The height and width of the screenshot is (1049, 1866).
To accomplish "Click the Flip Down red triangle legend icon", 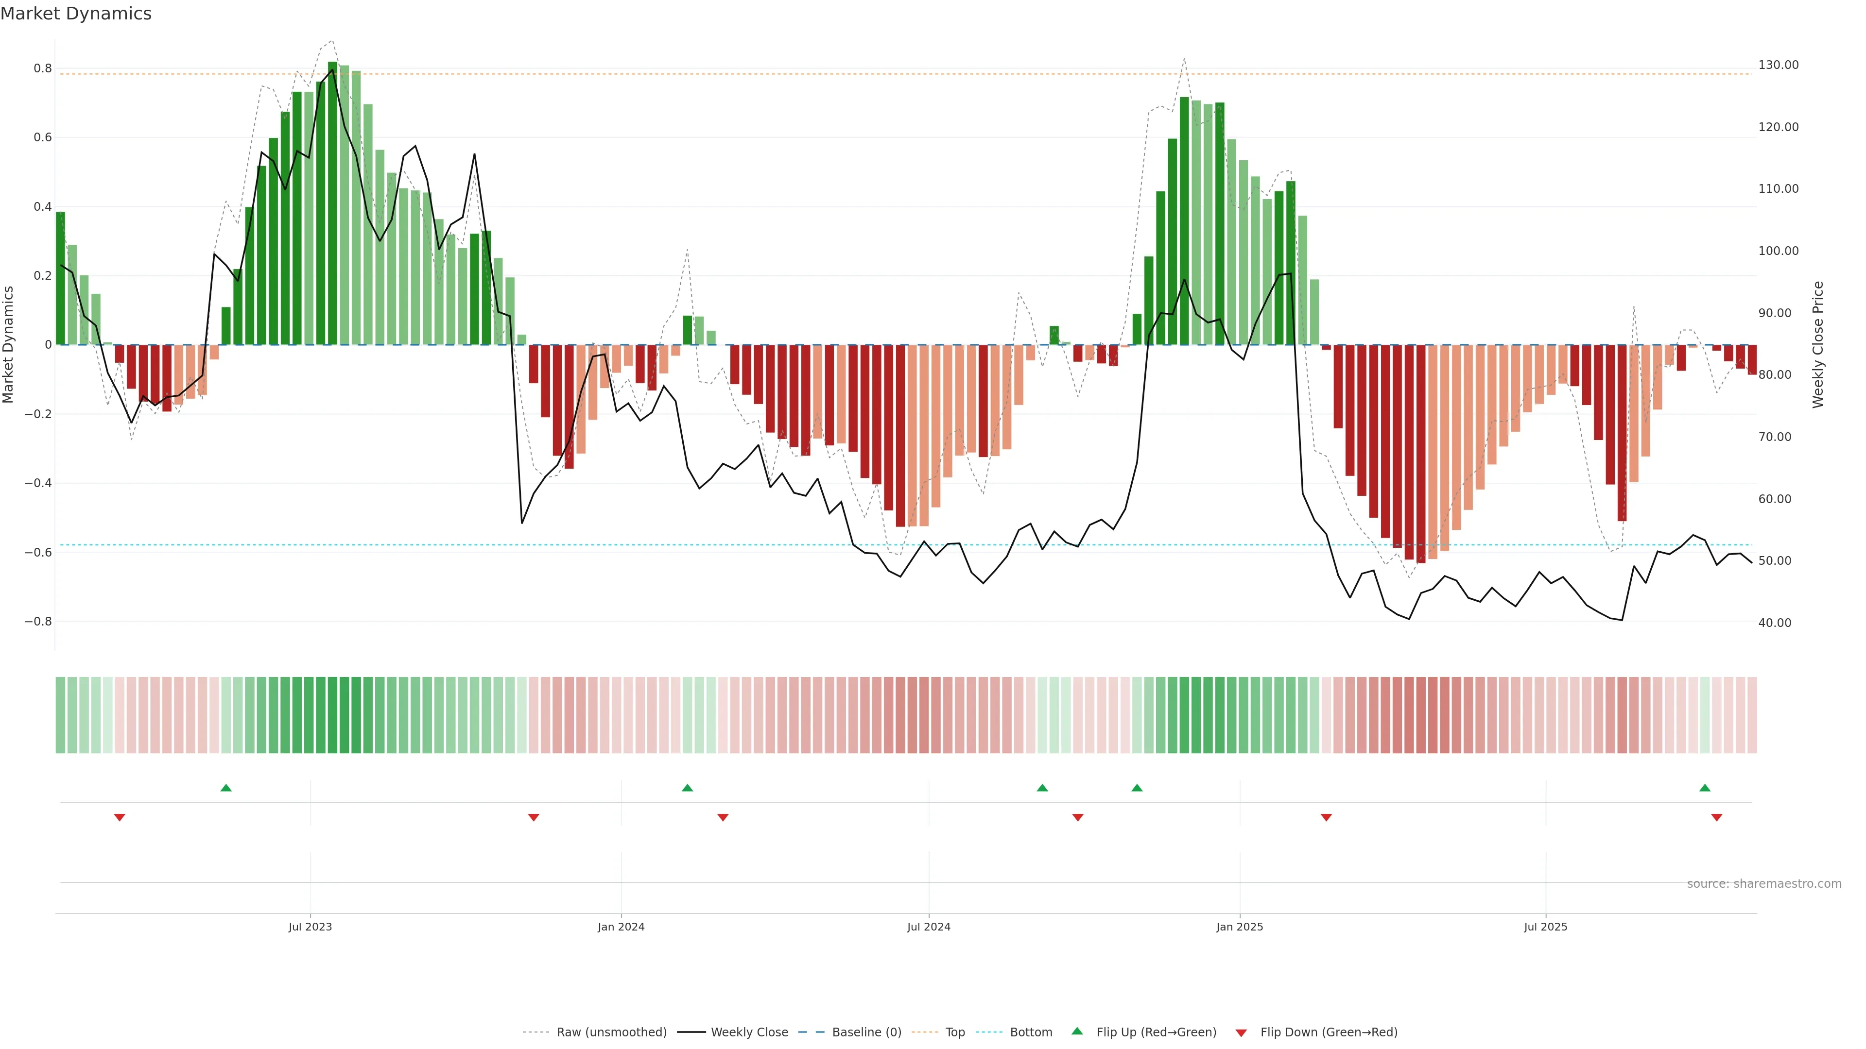I will (x=1241, y=1032).
